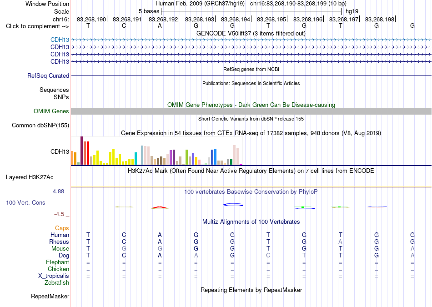Open the RefSeq Curated track label
The image size is (432, 307).
point(48,76)
